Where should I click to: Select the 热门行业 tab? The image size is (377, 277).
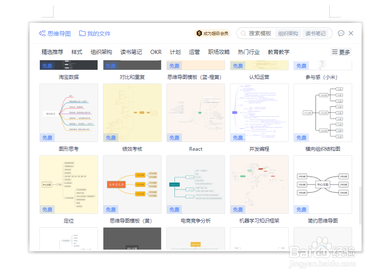[249, 52]
